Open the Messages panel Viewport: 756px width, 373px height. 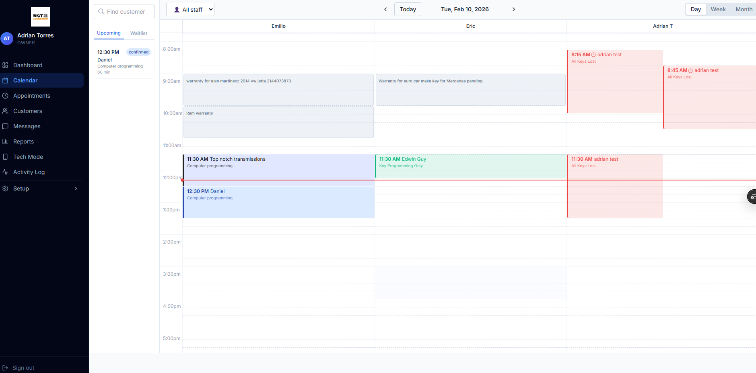click(27, 126)
